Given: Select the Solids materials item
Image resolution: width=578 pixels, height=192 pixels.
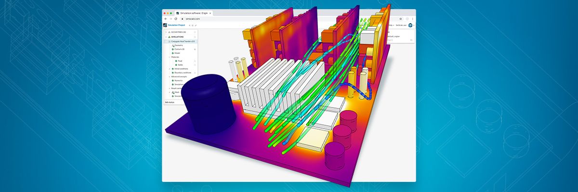Looking at the screenshot, I should [180, 65].
